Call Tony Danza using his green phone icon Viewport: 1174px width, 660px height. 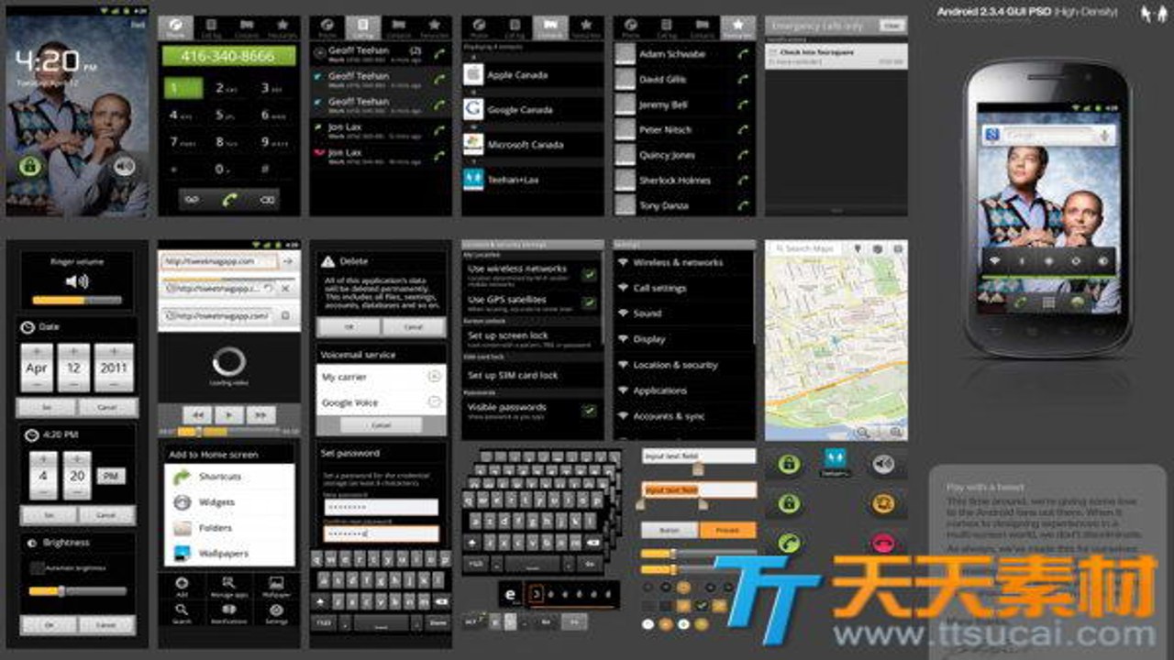click(743, 206)
